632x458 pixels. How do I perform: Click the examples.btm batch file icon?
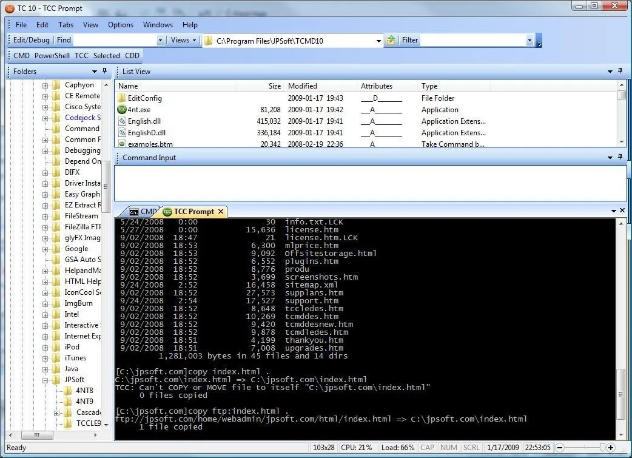pos(121,144)
